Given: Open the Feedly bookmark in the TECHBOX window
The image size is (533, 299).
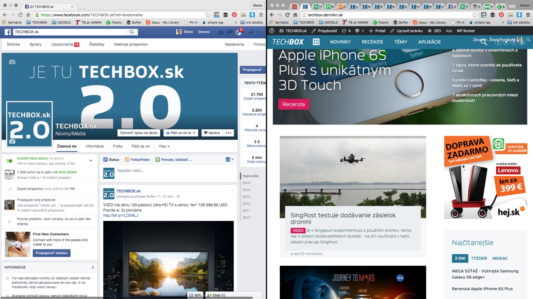Looking at the screenshot, I should pyautogui.click(x=380, y=22).
